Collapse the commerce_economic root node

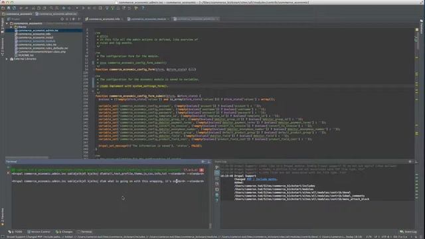7,24
